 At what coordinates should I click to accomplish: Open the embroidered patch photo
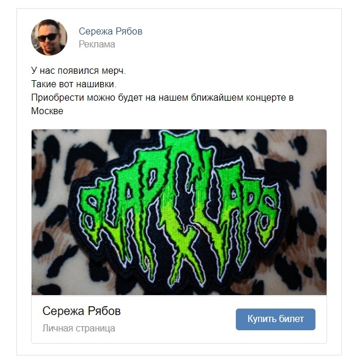pyautogui.click(x=179, y=212)
